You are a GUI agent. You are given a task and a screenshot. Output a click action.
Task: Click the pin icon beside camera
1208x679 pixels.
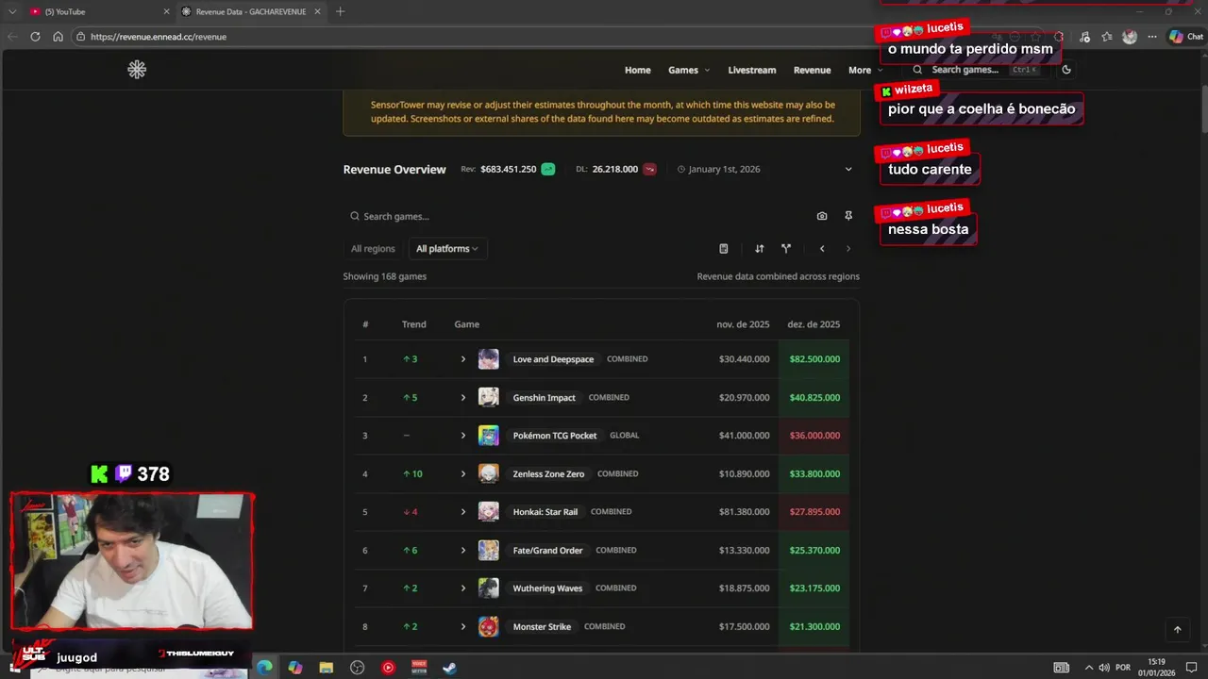click(x=848, y=216)
